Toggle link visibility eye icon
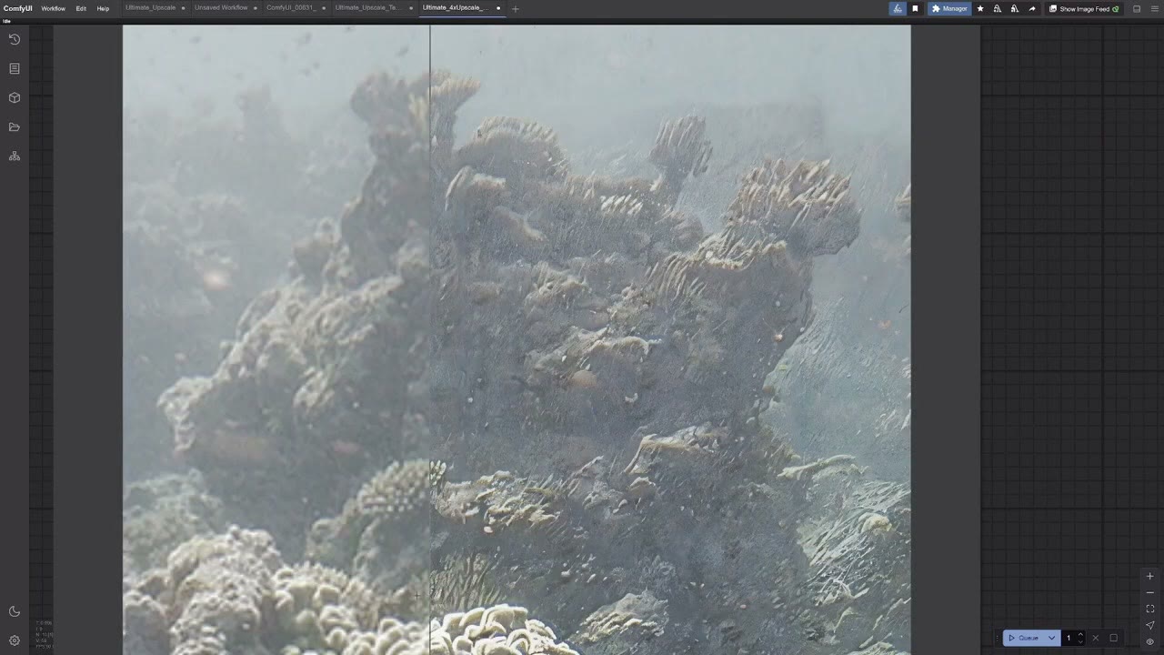The width and height of the screenshot is (1164, 655). [x=1149, y=641]
